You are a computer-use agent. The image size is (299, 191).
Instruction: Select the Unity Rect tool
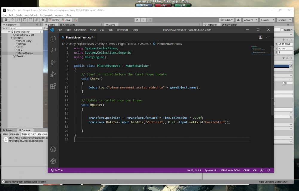tap(30, 20)
